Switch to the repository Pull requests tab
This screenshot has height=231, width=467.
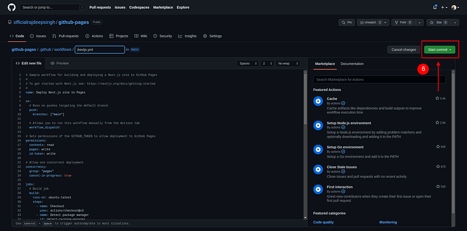click(x=65, y=36)
